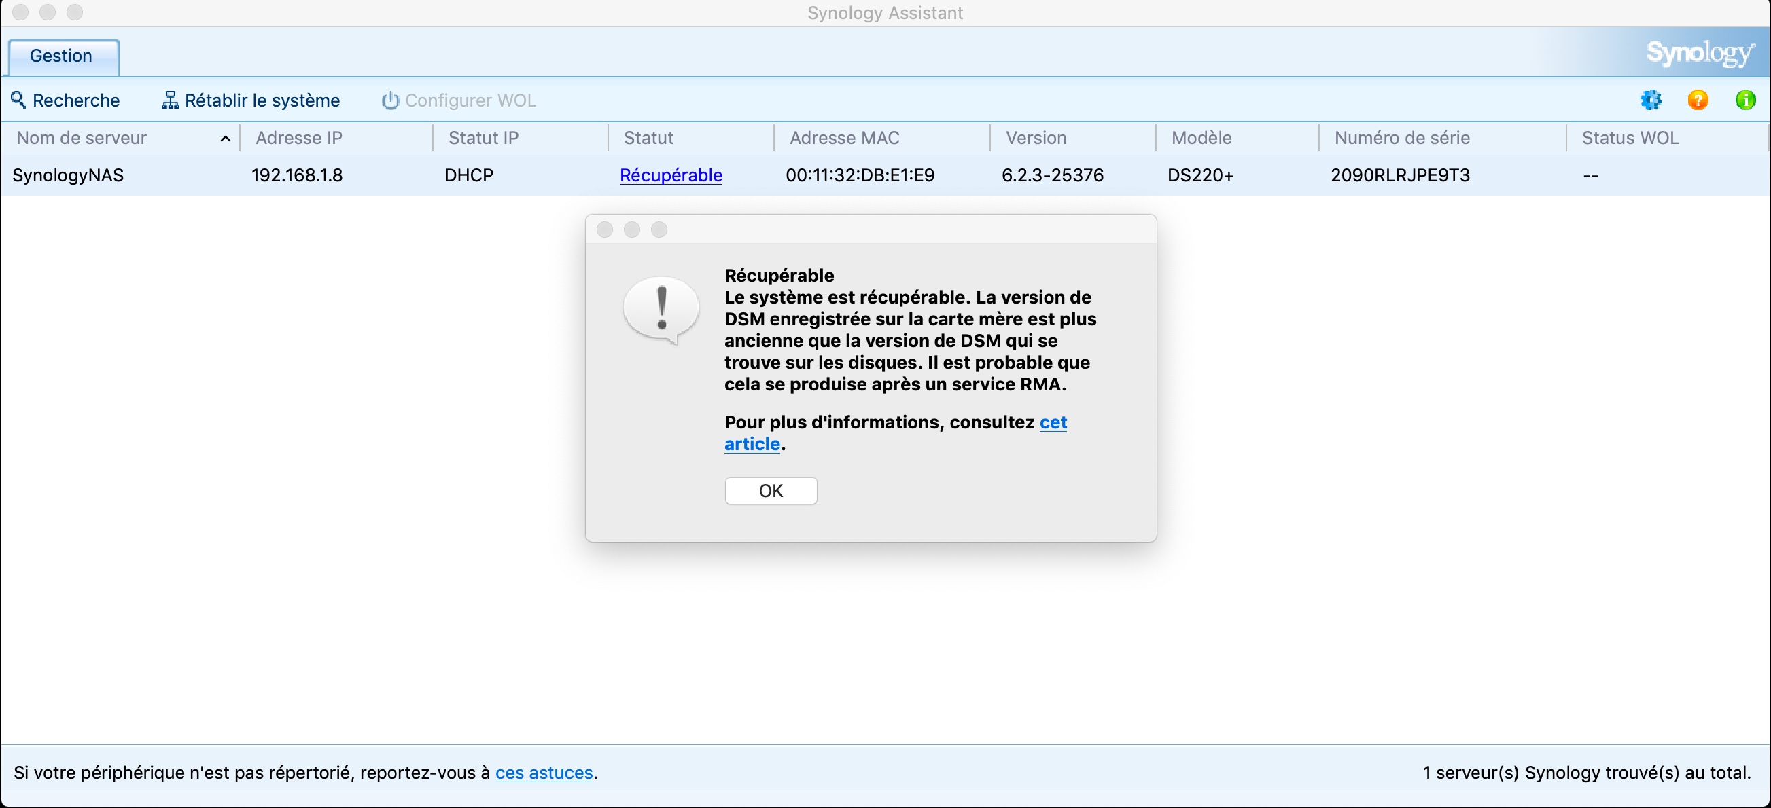Click the Configurer WOL power icon

point(390,100)
